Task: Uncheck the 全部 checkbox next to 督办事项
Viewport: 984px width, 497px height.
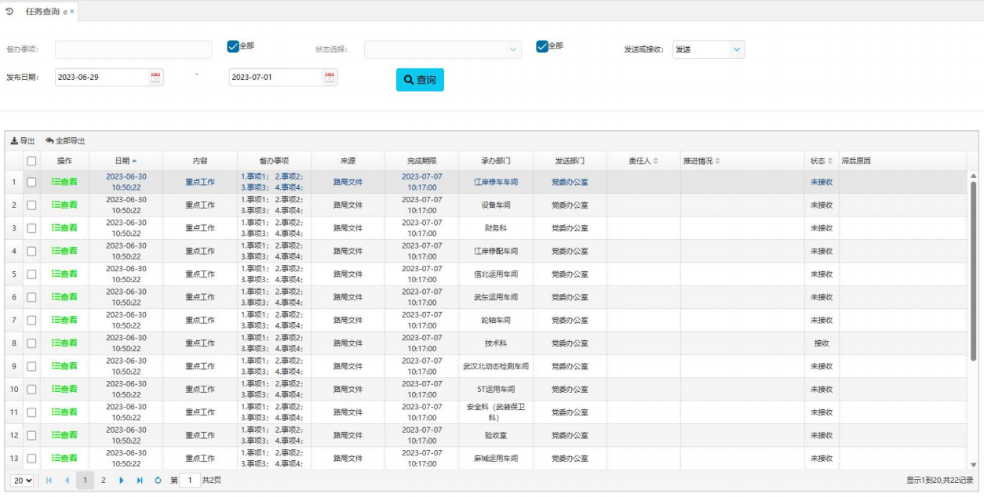Action: [233, 46]
